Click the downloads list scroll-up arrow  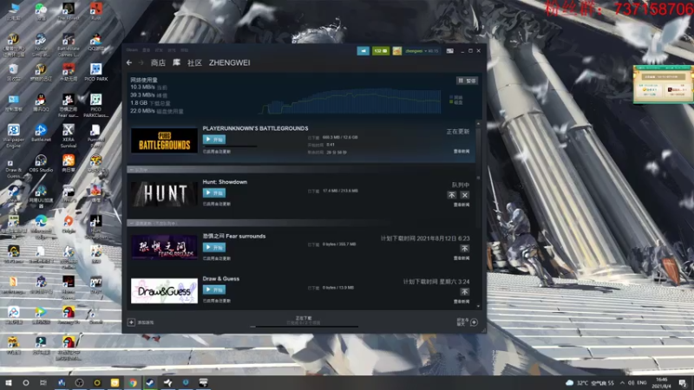tap(478, 123)
